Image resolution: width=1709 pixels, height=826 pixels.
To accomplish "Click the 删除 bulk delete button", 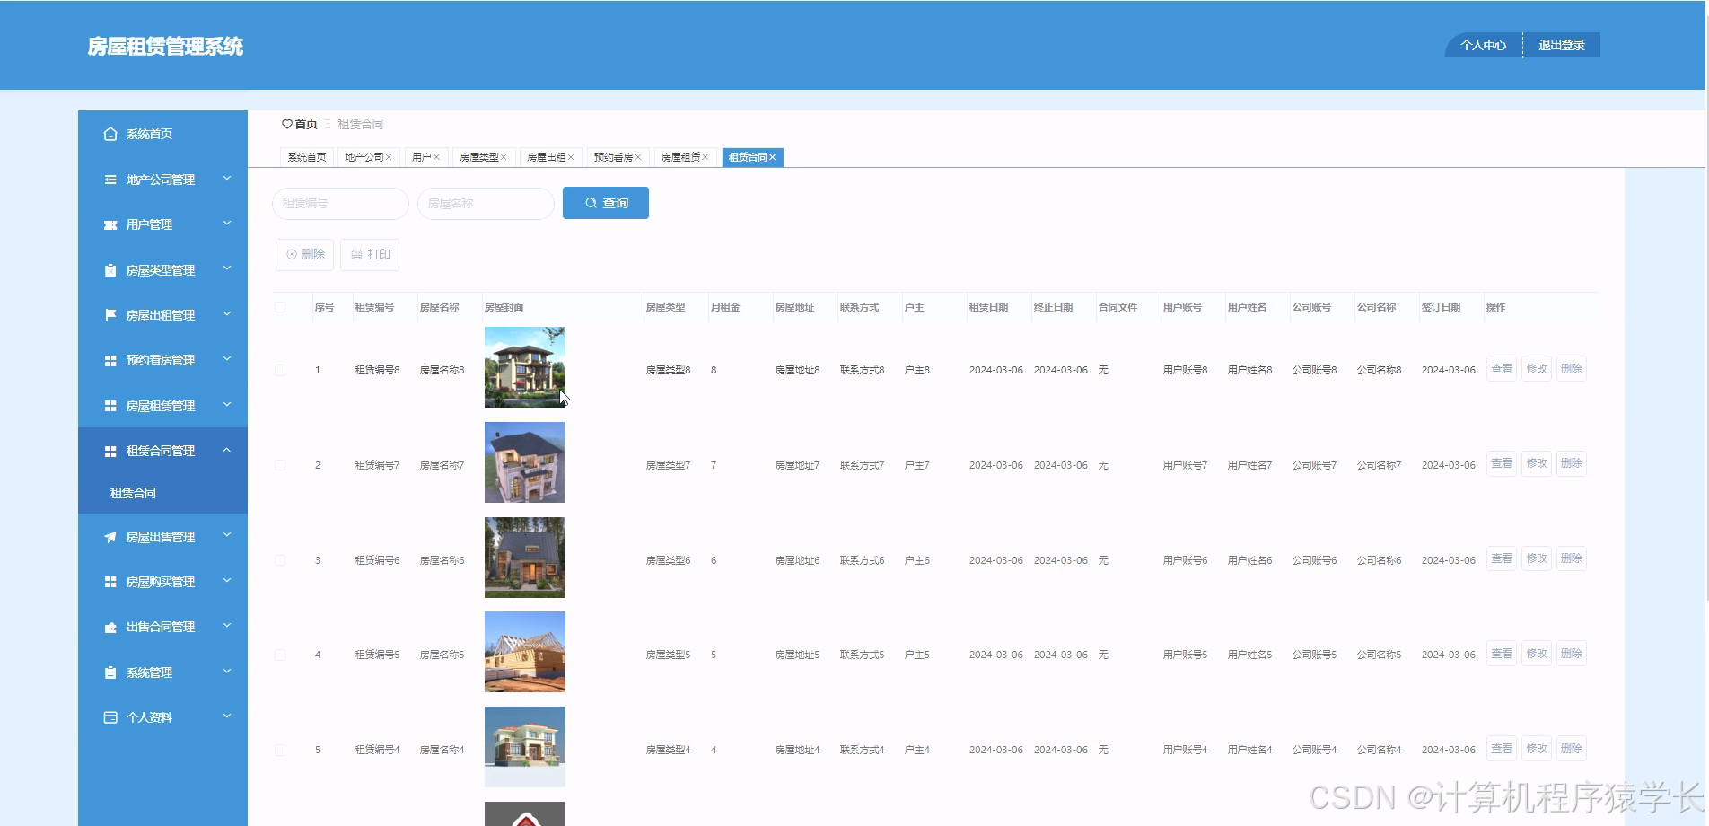I will [305, 255].
